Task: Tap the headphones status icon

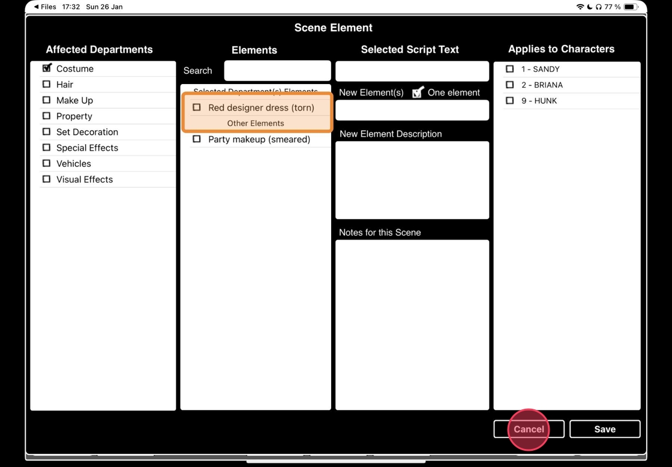Action: [x=599, y=7]
